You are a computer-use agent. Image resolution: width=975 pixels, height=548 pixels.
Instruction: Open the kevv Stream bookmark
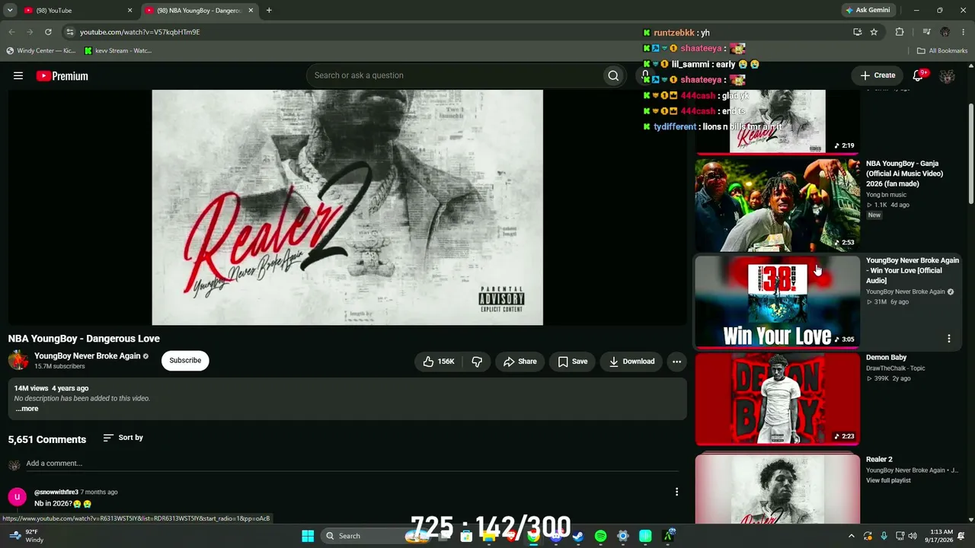pyautogui.click(x=118, y=51)
